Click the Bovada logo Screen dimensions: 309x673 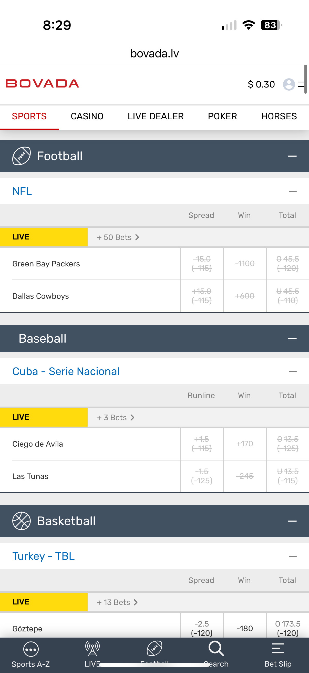coord(42,84)
